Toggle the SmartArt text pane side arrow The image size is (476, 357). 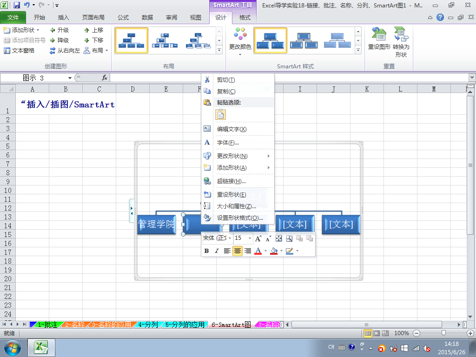pos(132,211)
